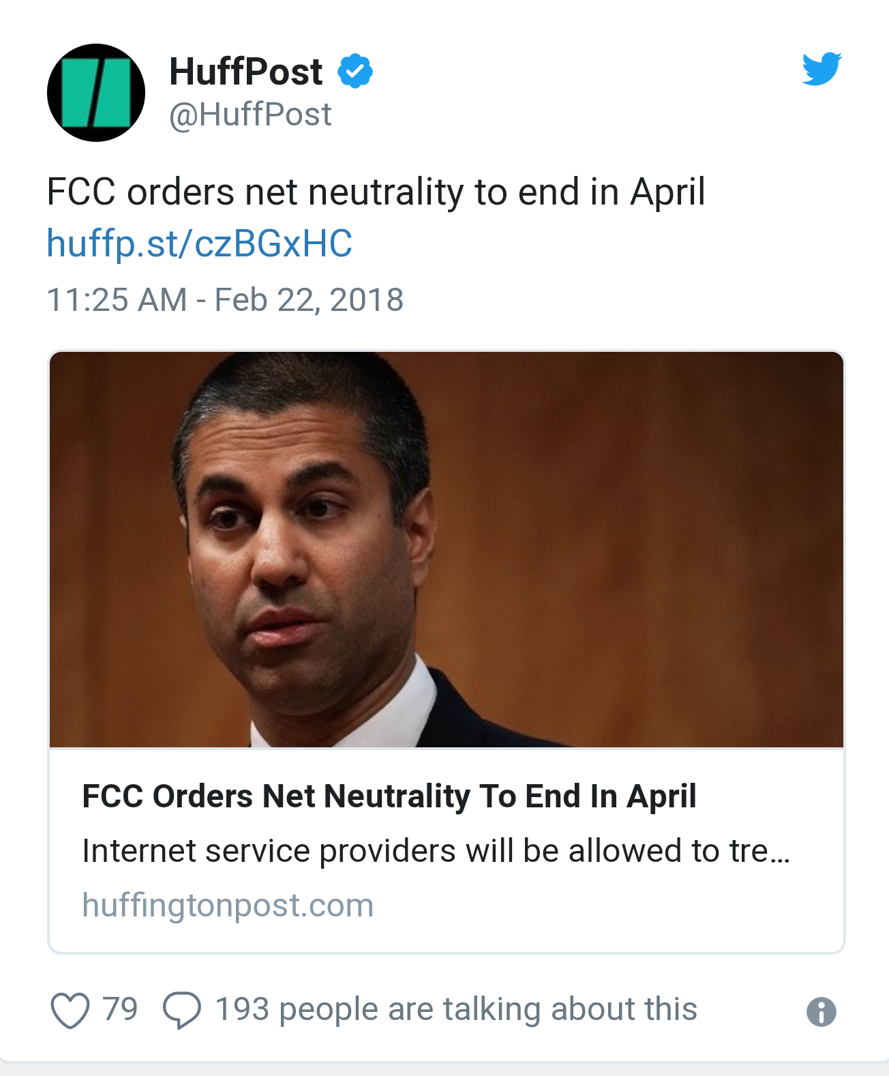
Task: Click the 11:25 AM - Feb 22, 2018 timestamp
Action: click(x=225, y=300)
